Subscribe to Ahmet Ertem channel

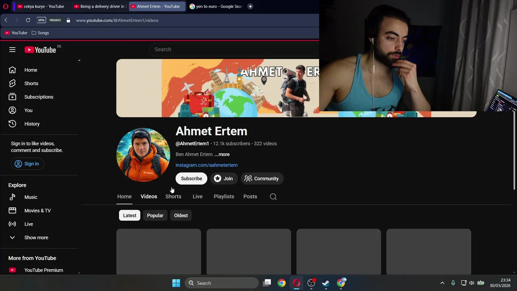pyautogui.click(x=191, y=179)
